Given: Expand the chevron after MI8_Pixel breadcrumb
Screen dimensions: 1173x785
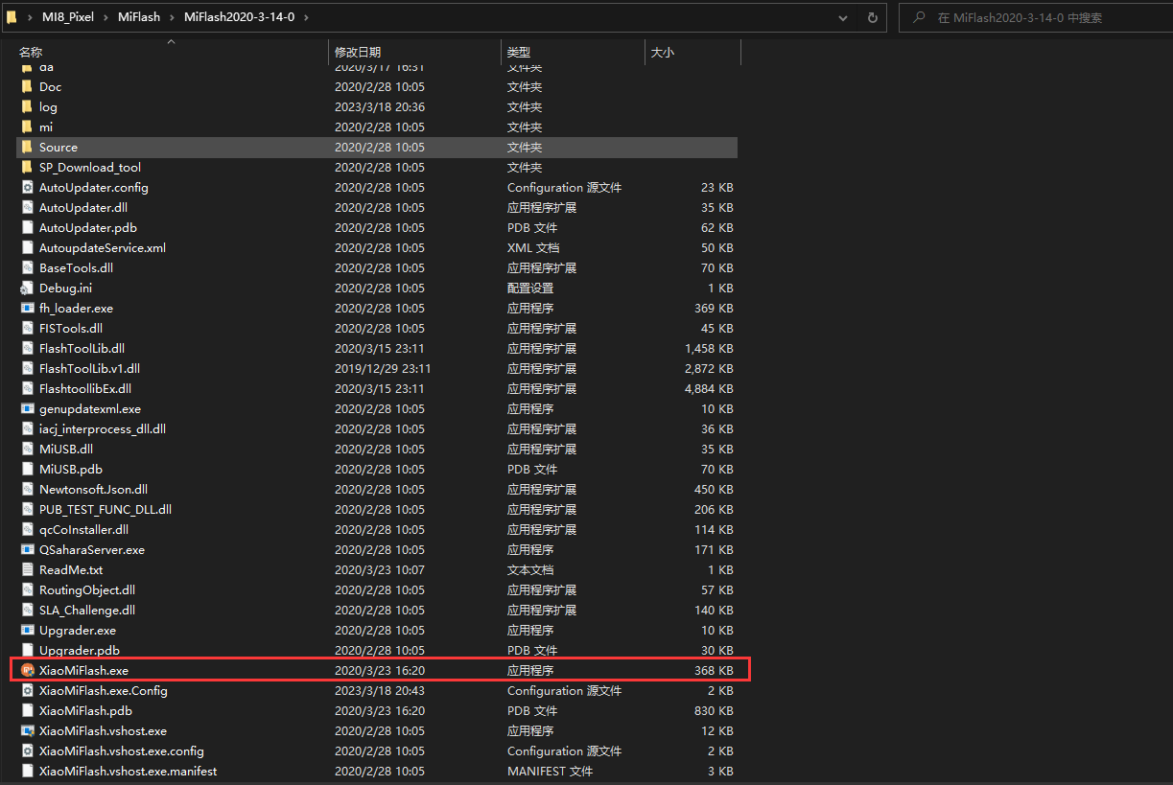Looking at the screenshot, I should coord(106,17).
